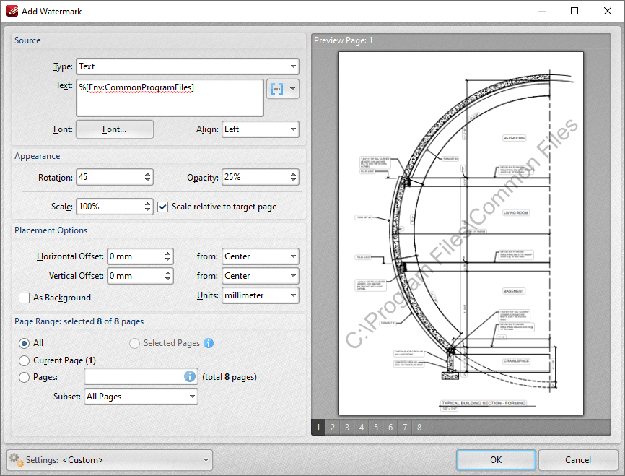Switch preview to page 7
This screenshot has width=625, height=476.
[x=405, y=428]
